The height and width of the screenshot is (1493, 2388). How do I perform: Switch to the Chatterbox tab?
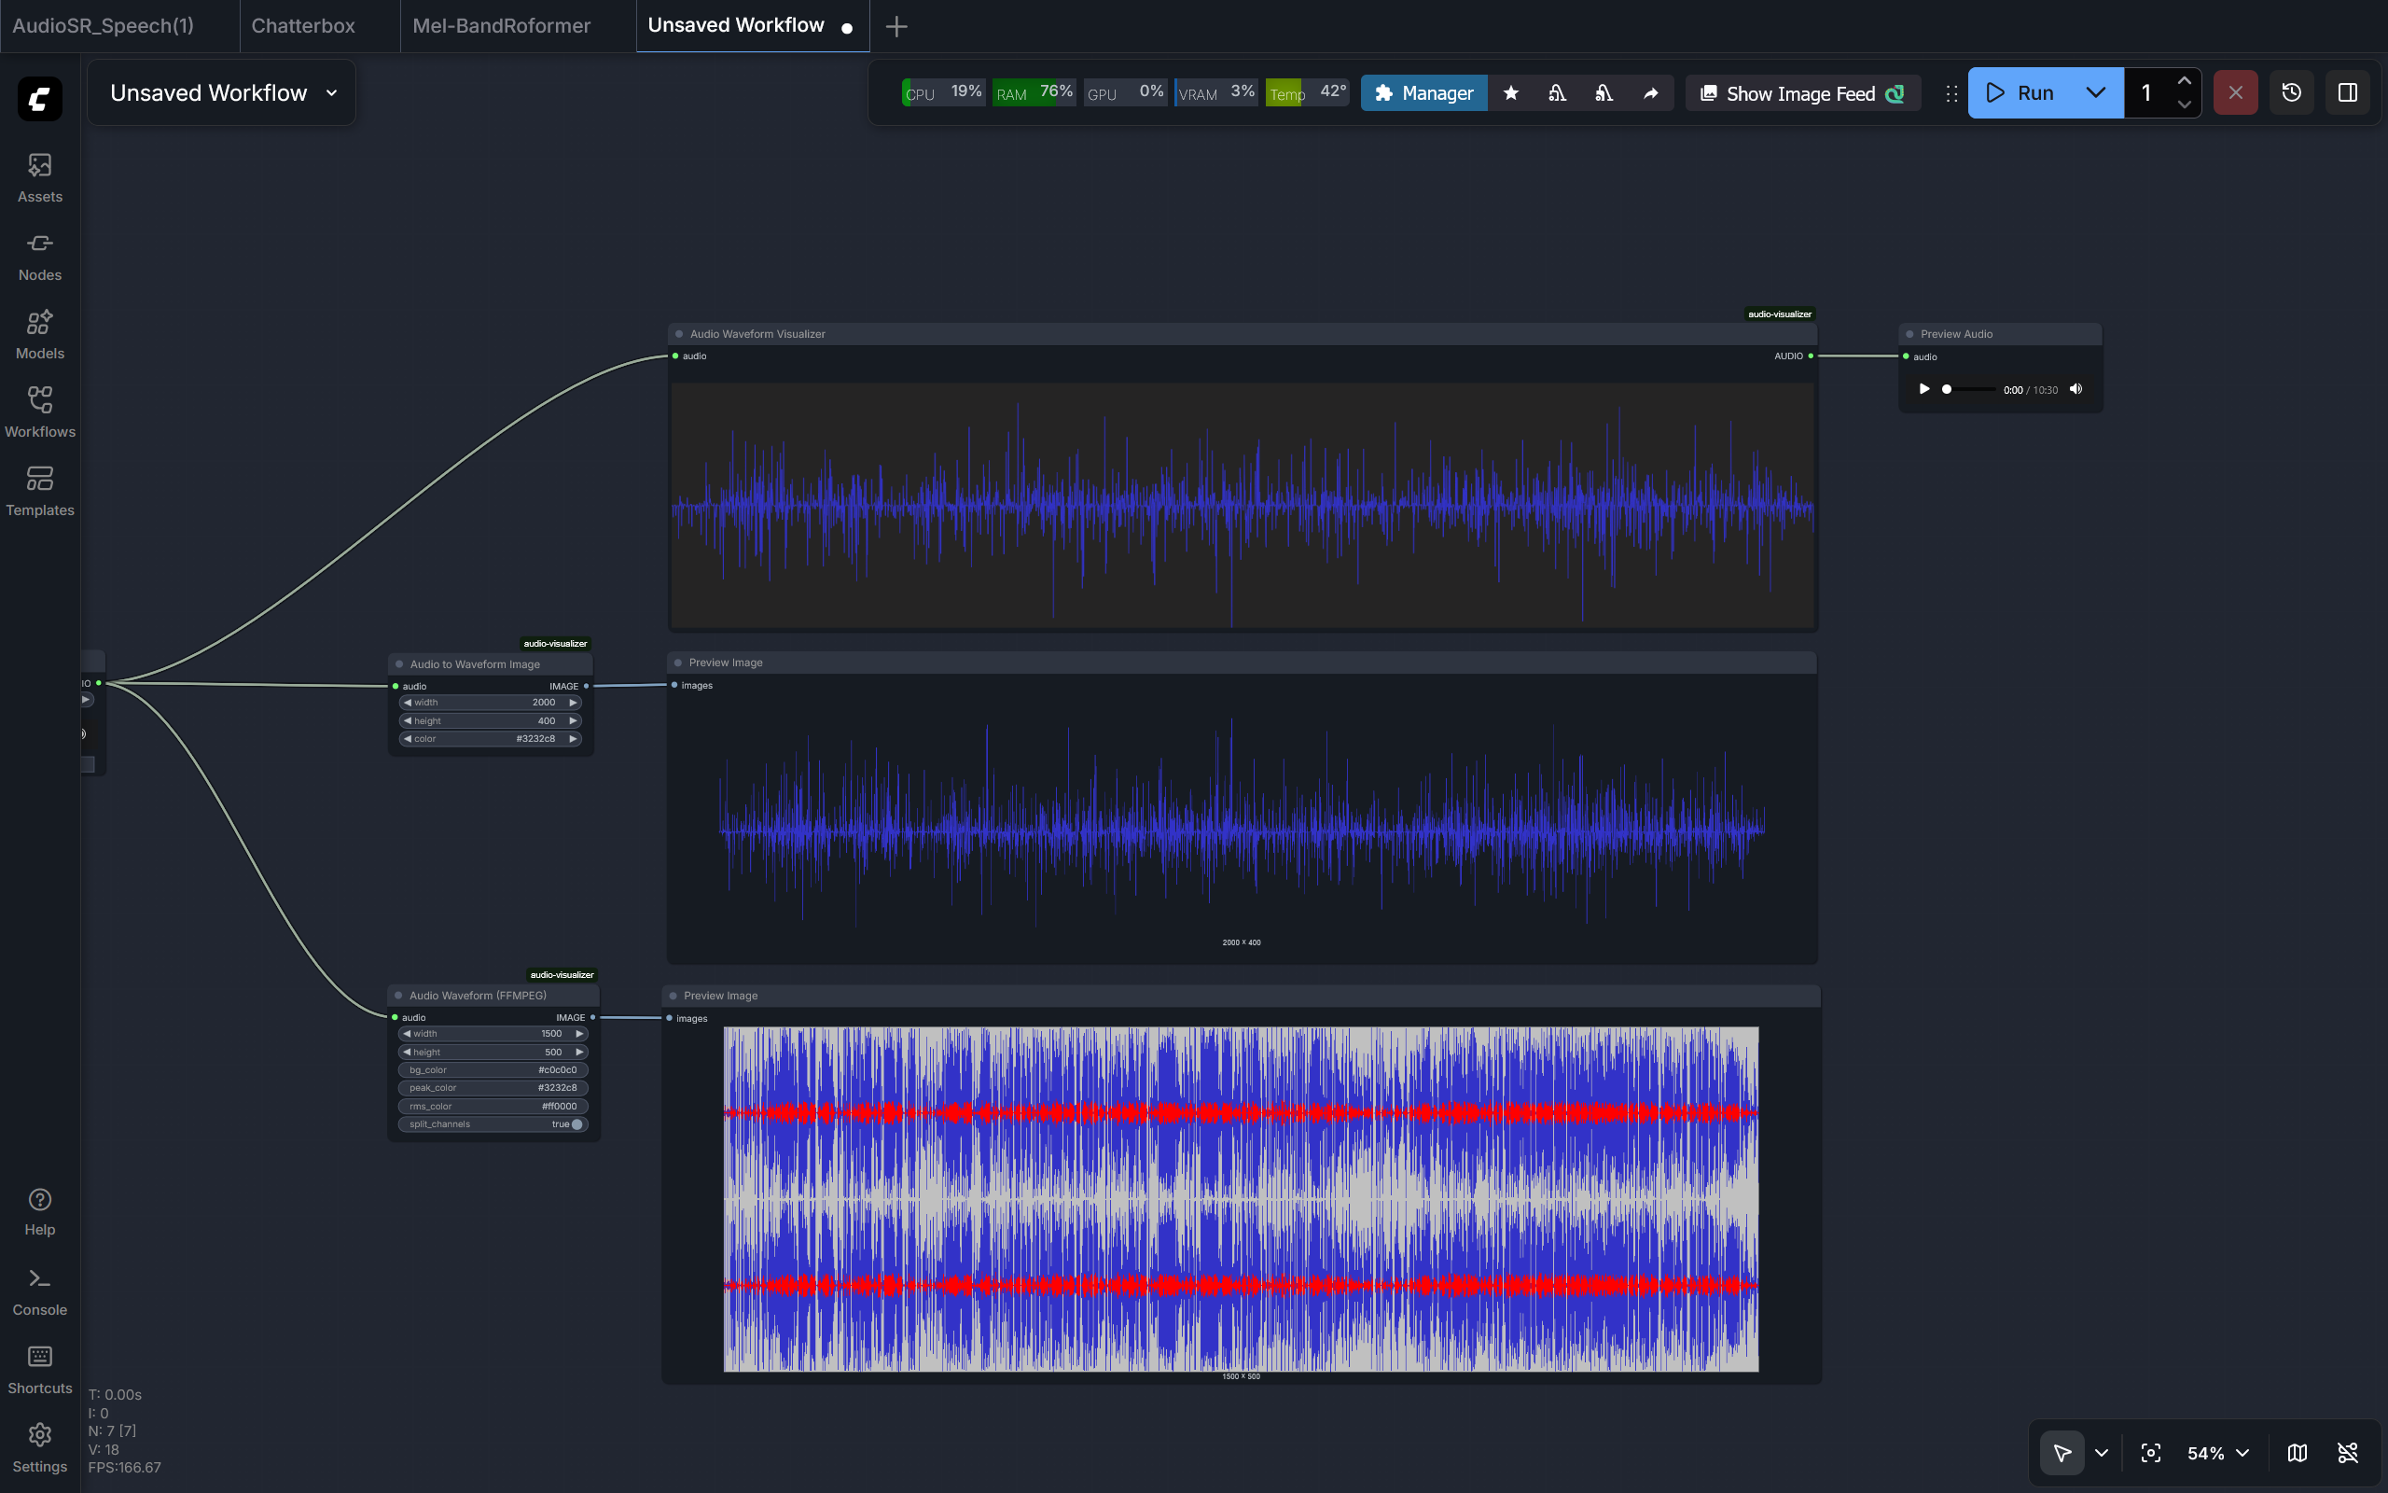[303, 24]
